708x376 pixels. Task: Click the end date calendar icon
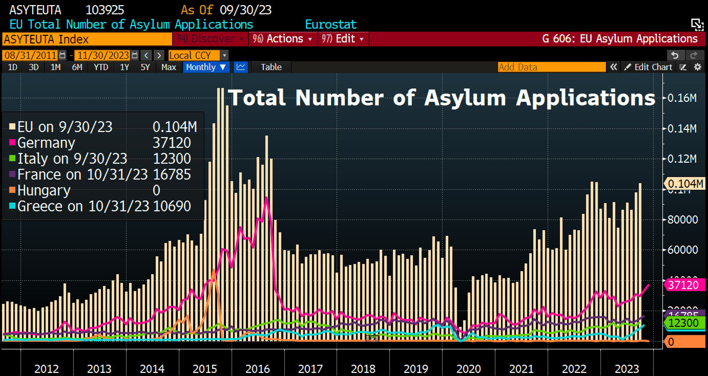(134, 56)
